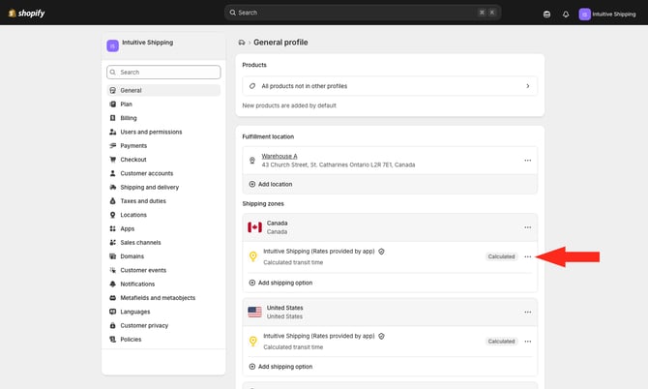
Task: Click the verified badge beside Canada rate name
Action: [381, 252]
